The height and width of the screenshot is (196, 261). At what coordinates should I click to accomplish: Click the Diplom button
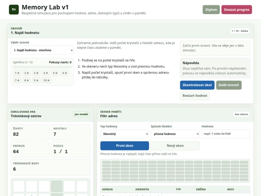(x=211, y=10)
